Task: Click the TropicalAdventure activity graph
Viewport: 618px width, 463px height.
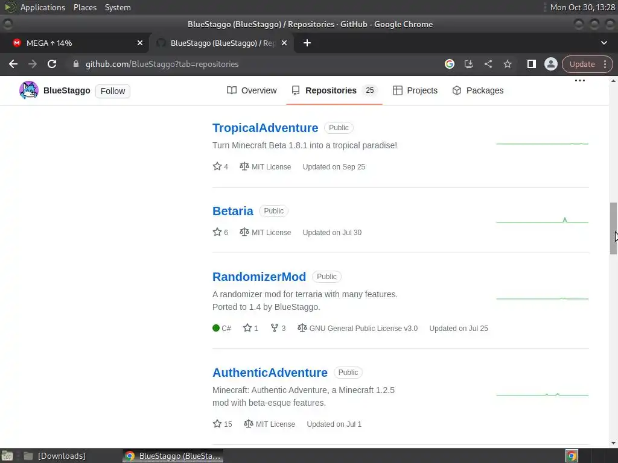Action: tap(543, 143)
